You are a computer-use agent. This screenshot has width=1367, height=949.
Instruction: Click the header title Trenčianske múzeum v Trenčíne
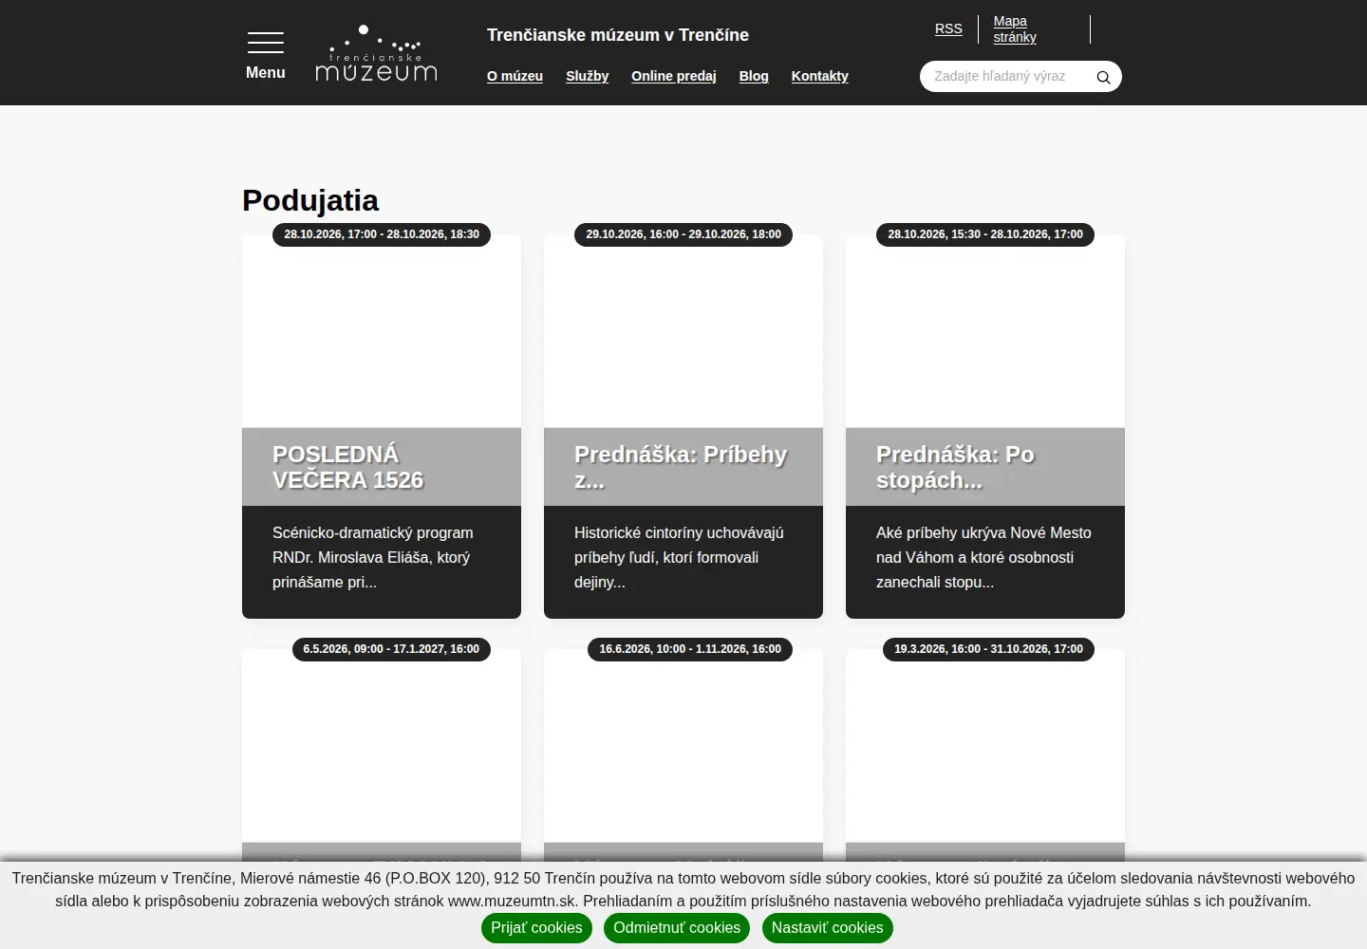pyautogui.click(x=618, y=35)
